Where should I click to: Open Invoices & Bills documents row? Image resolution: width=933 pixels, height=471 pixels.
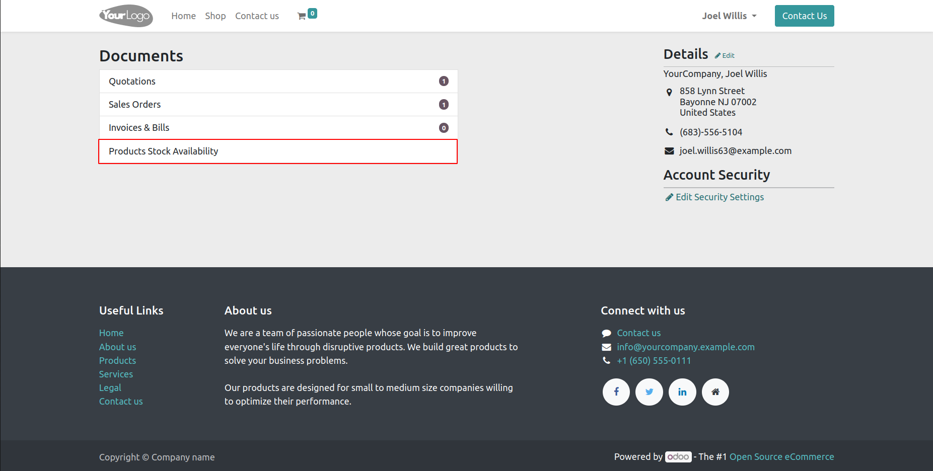coord(278,128)
